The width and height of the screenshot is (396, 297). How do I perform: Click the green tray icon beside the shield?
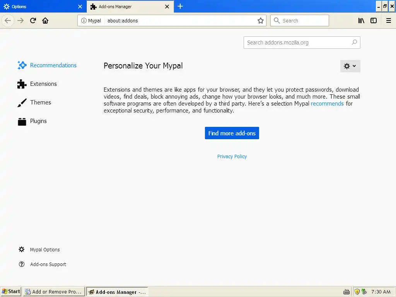click(x=364, y=292)
